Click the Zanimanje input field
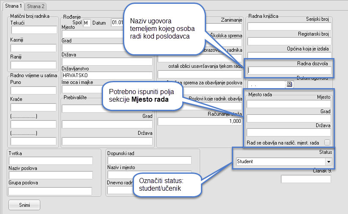 (224, 27)
